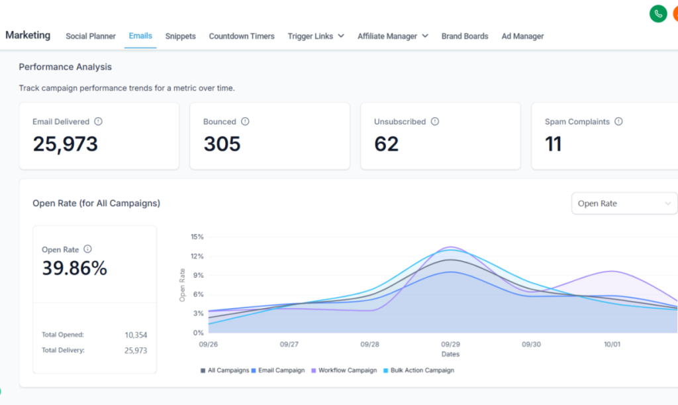678x405 pixels.
Task: Open the Open Rate metric dropdown
Action: pyautogui.click(x=624, y=203)
